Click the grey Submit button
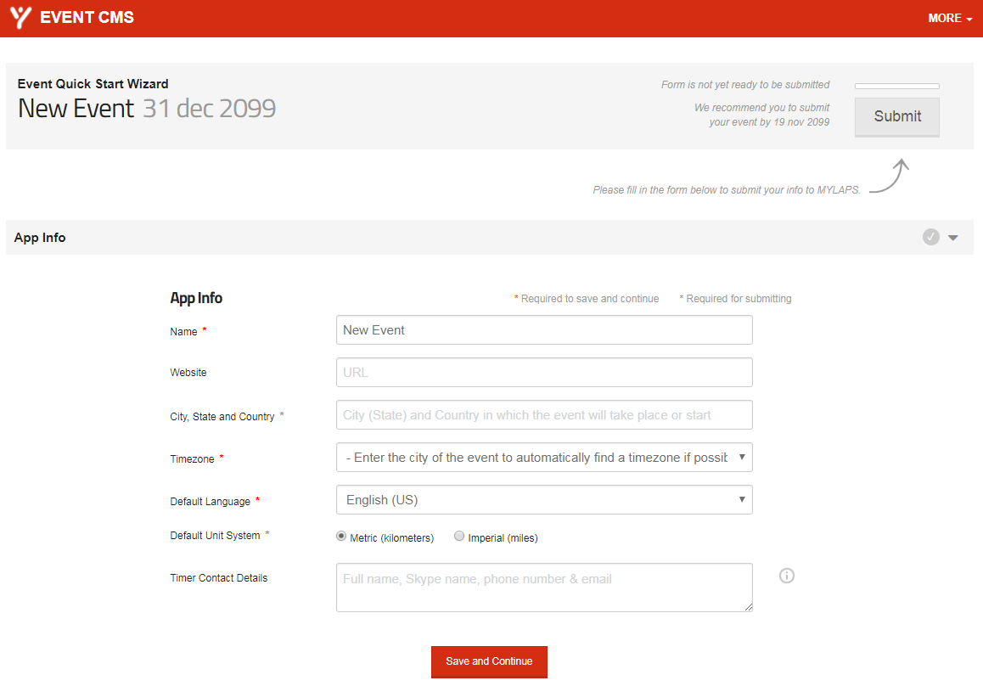The image size is (983, 686). coord(896,116)
